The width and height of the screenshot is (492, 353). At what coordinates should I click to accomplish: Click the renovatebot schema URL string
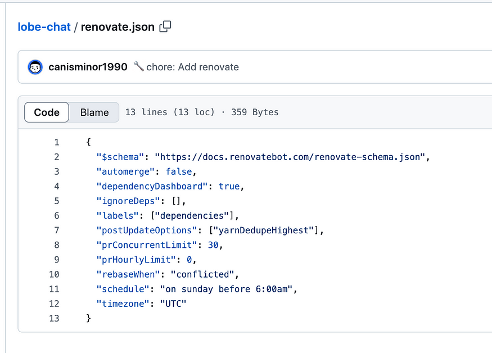(290, 157)
